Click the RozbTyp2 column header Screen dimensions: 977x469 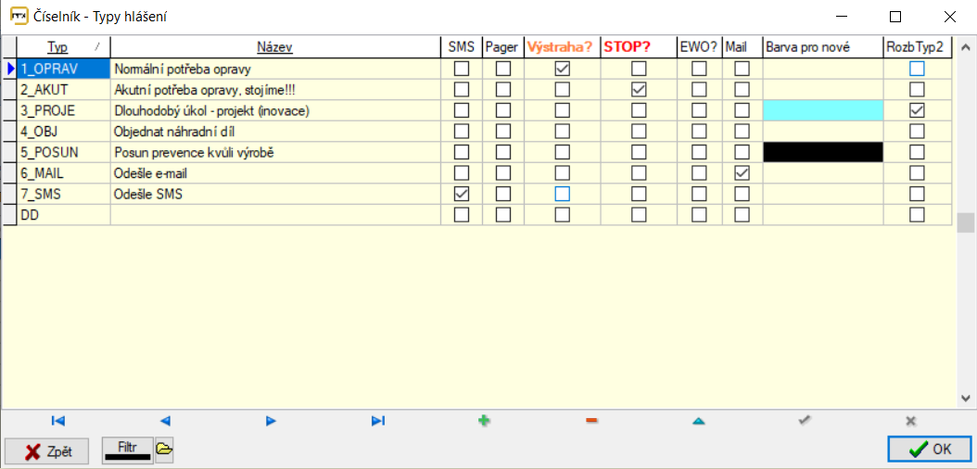(x=917, y=47)
